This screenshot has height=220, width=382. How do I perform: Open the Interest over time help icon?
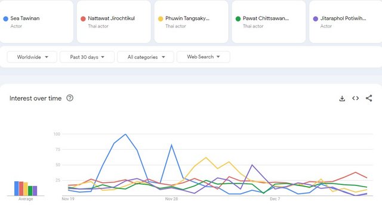[x=70, y=98]
